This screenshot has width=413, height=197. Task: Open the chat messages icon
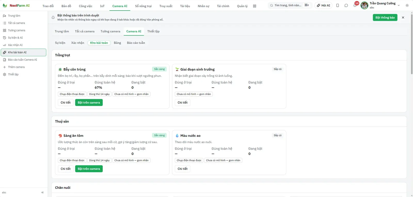(x=346, y=5)
